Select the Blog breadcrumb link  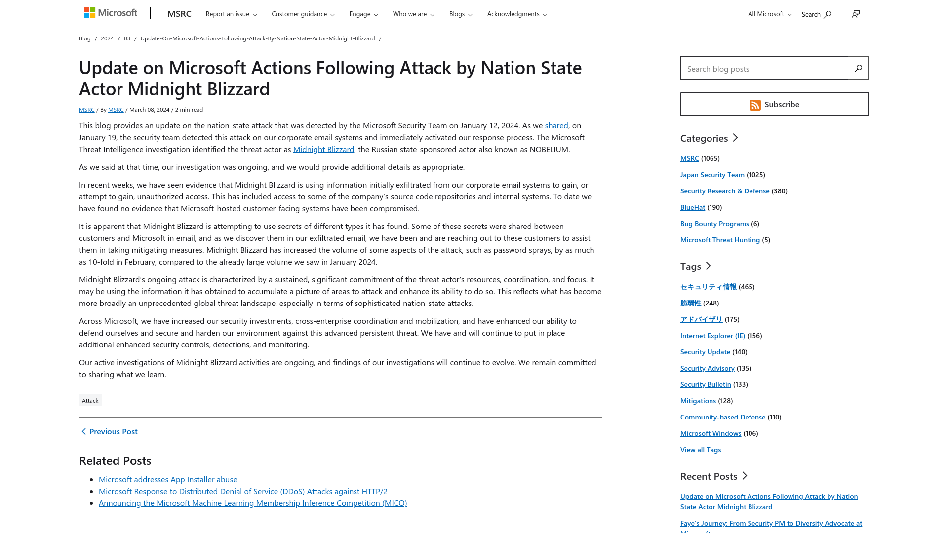coord(84,38)
